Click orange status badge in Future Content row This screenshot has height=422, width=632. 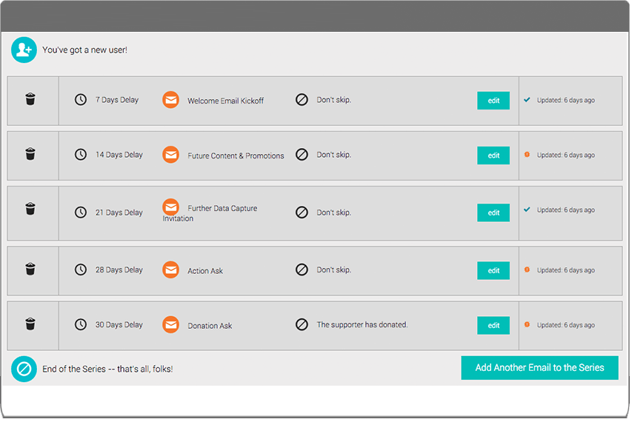click(x=527, y=154)
